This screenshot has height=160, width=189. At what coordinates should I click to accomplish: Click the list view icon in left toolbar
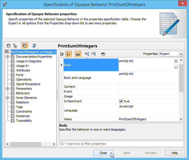click(9, 46)
